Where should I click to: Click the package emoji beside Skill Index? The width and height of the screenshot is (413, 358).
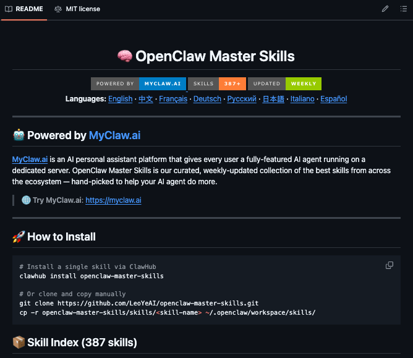[19, 342]
